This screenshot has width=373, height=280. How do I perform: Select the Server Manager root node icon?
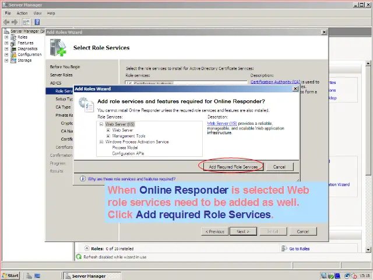click(x=6, y=31)
